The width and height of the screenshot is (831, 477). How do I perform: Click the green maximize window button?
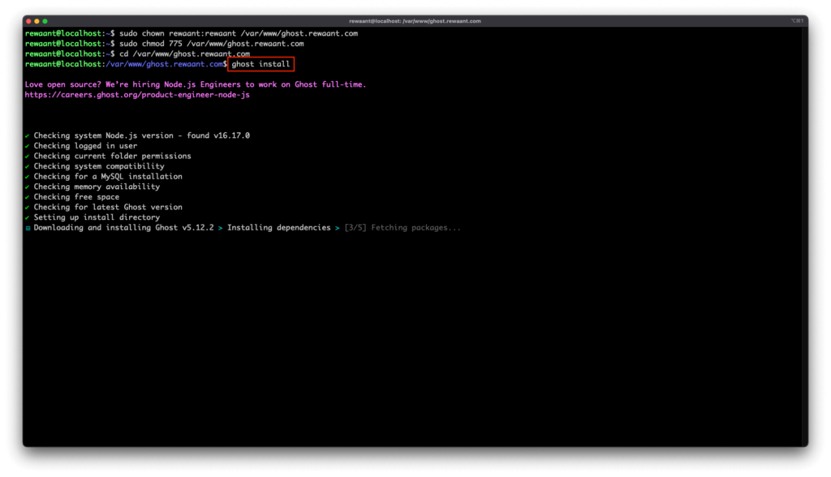pyautogui.click(x=45, y=21)
